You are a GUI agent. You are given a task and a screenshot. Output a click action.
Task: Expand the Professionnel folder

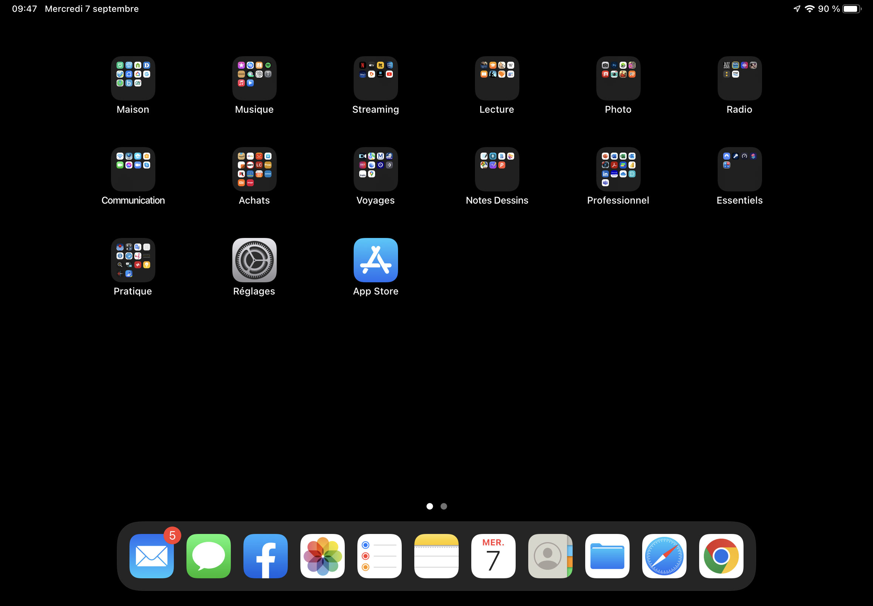(x=618, y=169)
